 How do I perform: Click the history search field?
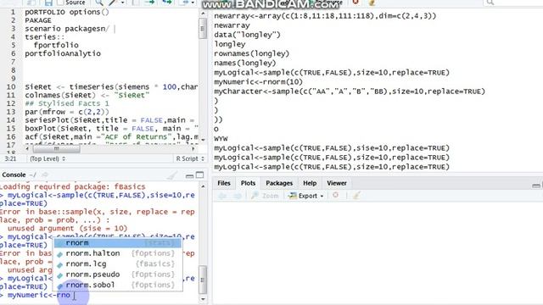(x=512, y=3)
